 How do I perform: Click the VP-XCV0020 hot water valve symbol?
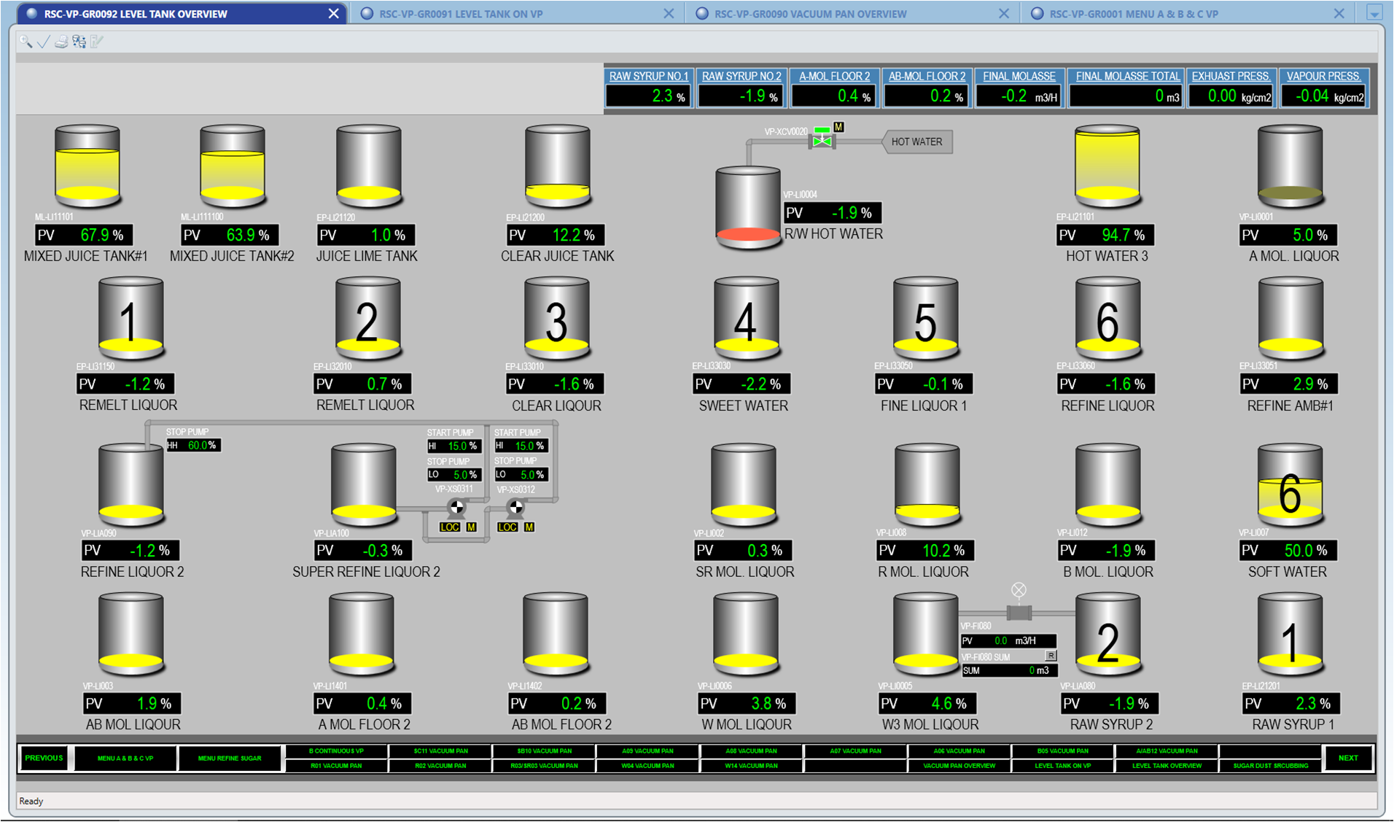click(x=822, y=140)
